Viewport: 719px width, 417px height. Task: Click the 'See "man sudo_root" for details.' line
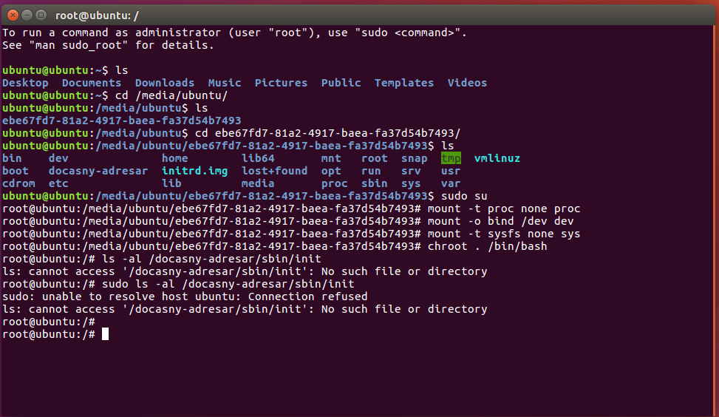(x=108, y=45)
